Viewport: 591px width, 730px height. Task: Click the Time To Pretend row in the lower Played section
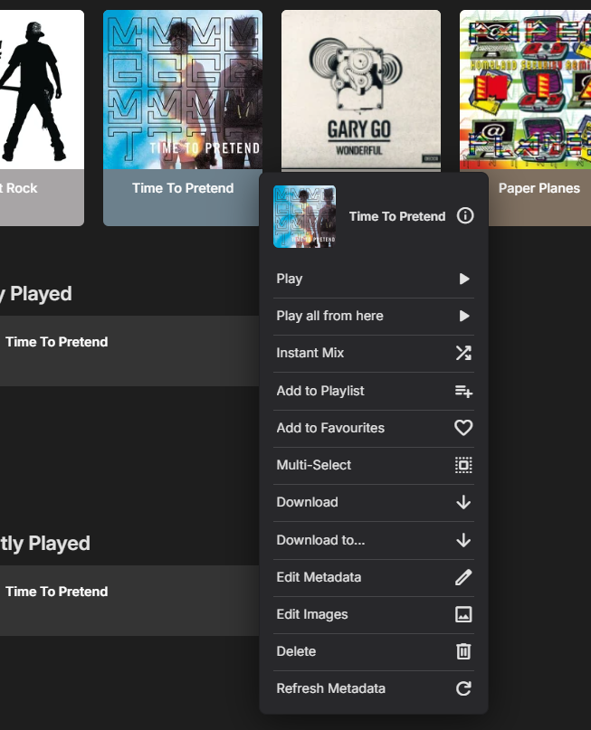129,601
